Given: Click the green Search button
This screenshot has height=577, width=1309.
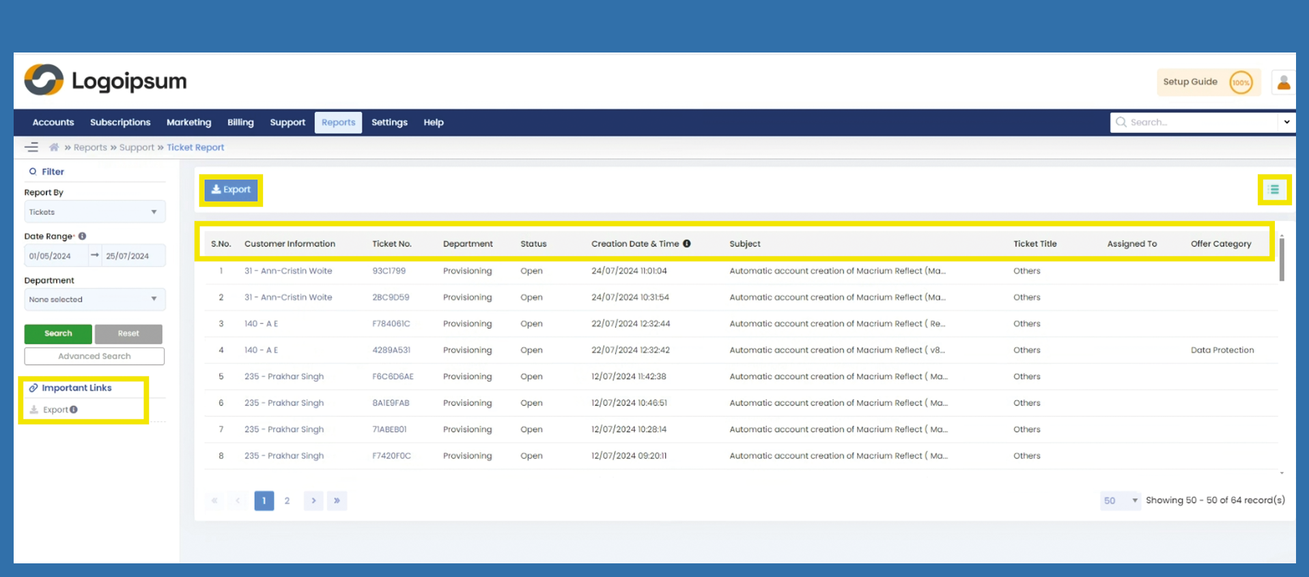Looking at the screenshot, I should point(58,334).
